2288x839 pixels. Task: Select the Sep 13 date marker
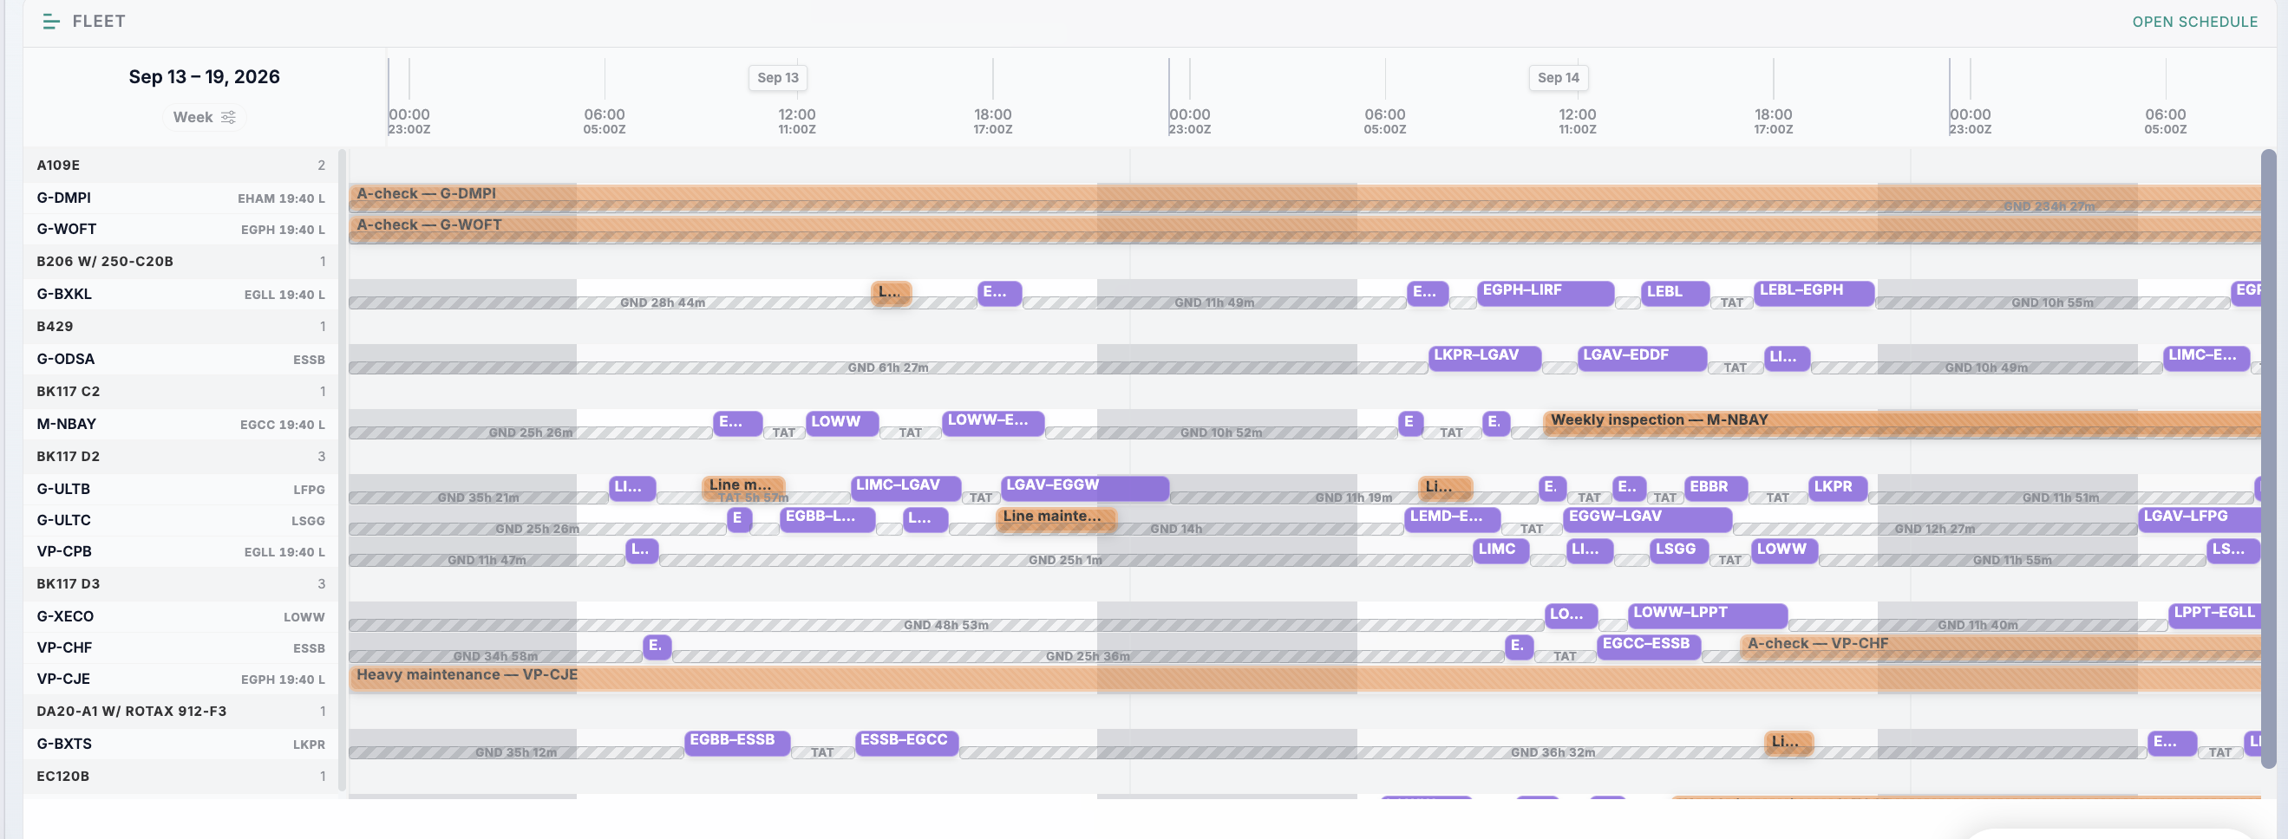click(x=778, y=77)
